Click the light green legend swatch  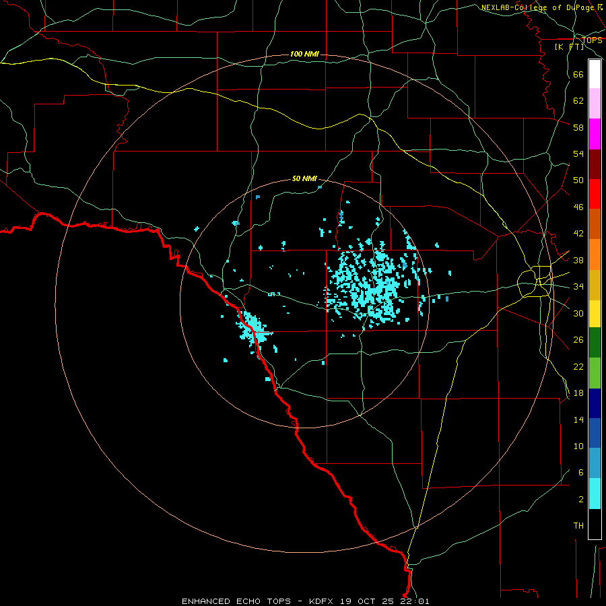(595, 373)
